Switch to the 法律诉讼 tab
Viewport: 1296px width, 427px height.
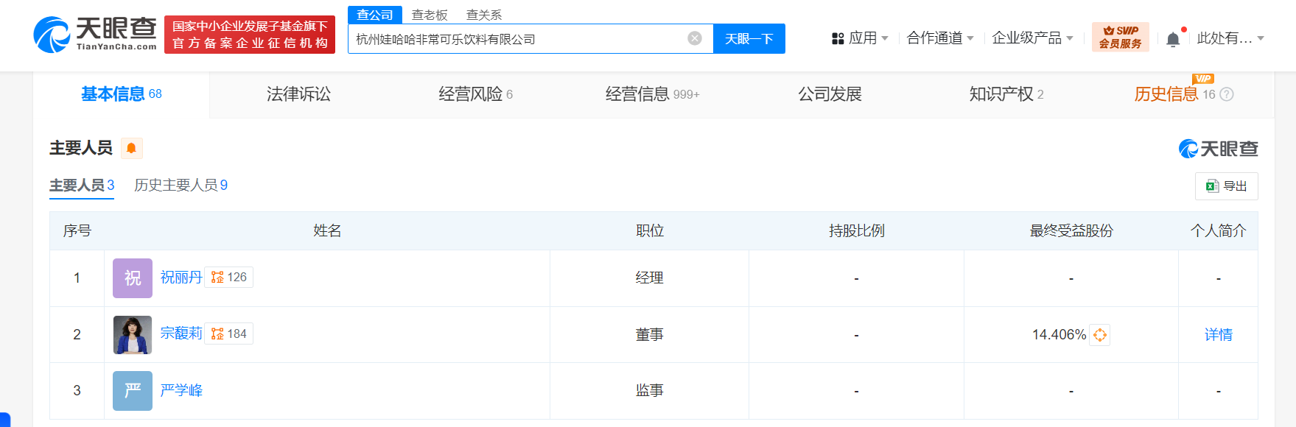coord(298,94)
